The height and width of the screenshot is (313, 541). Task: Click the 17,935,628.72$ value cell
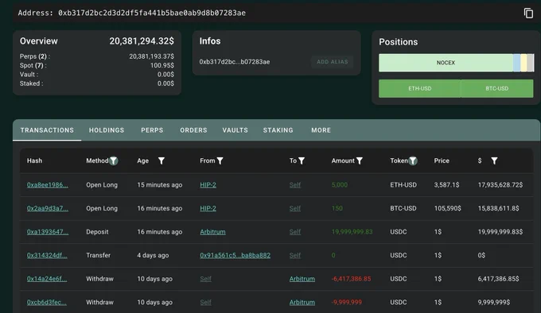pos(500,185)
